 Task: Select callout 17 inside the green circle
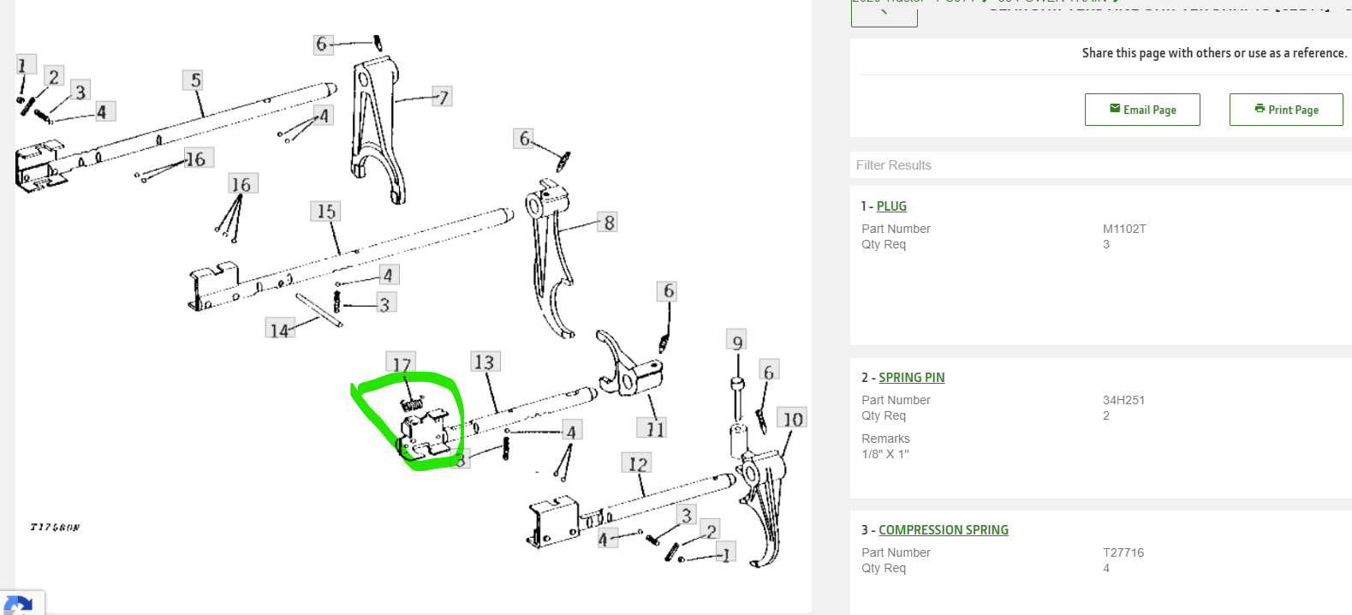(401, 363)
